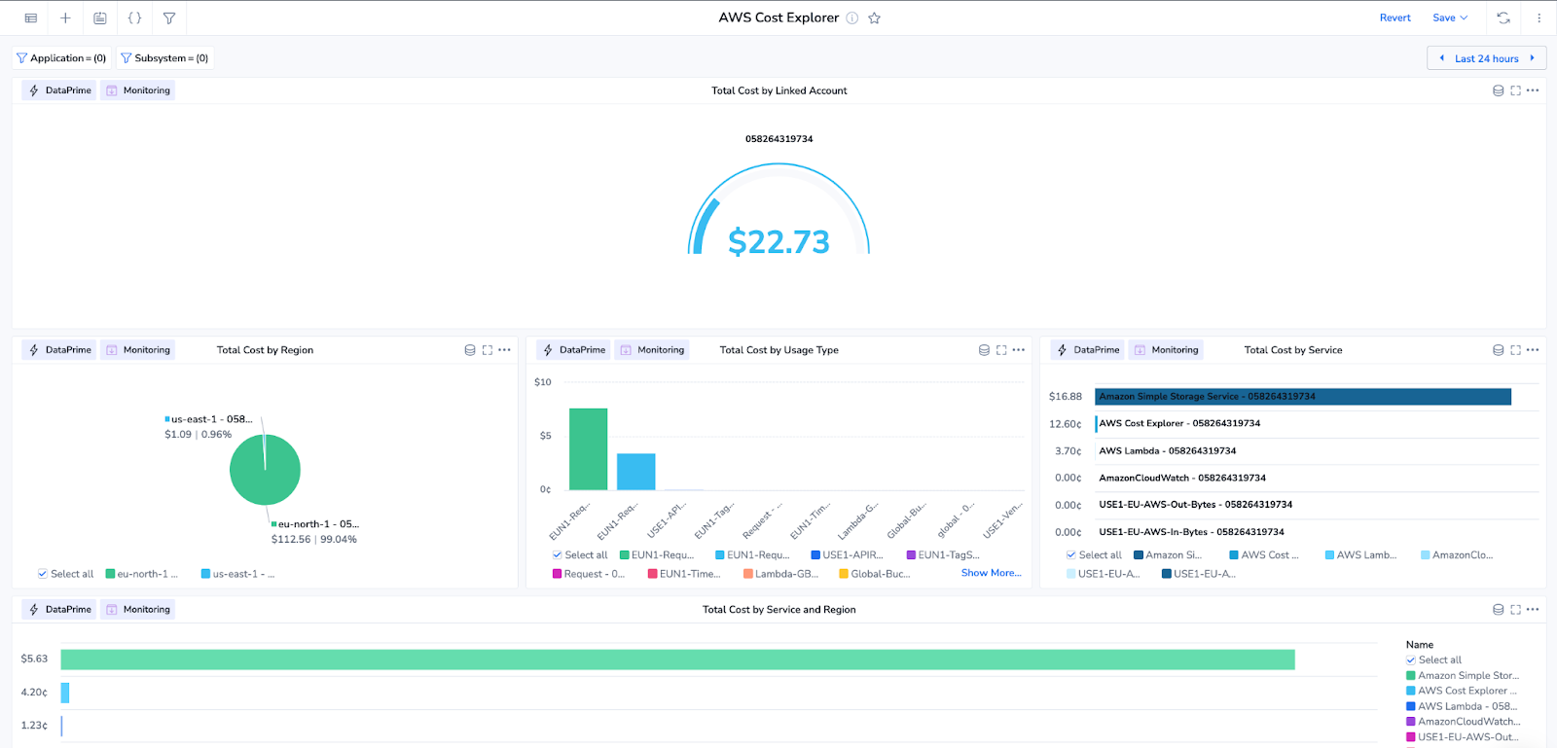Click the blue EUN1-Req bar in Usage Type chart

click(x=636, y=472)
